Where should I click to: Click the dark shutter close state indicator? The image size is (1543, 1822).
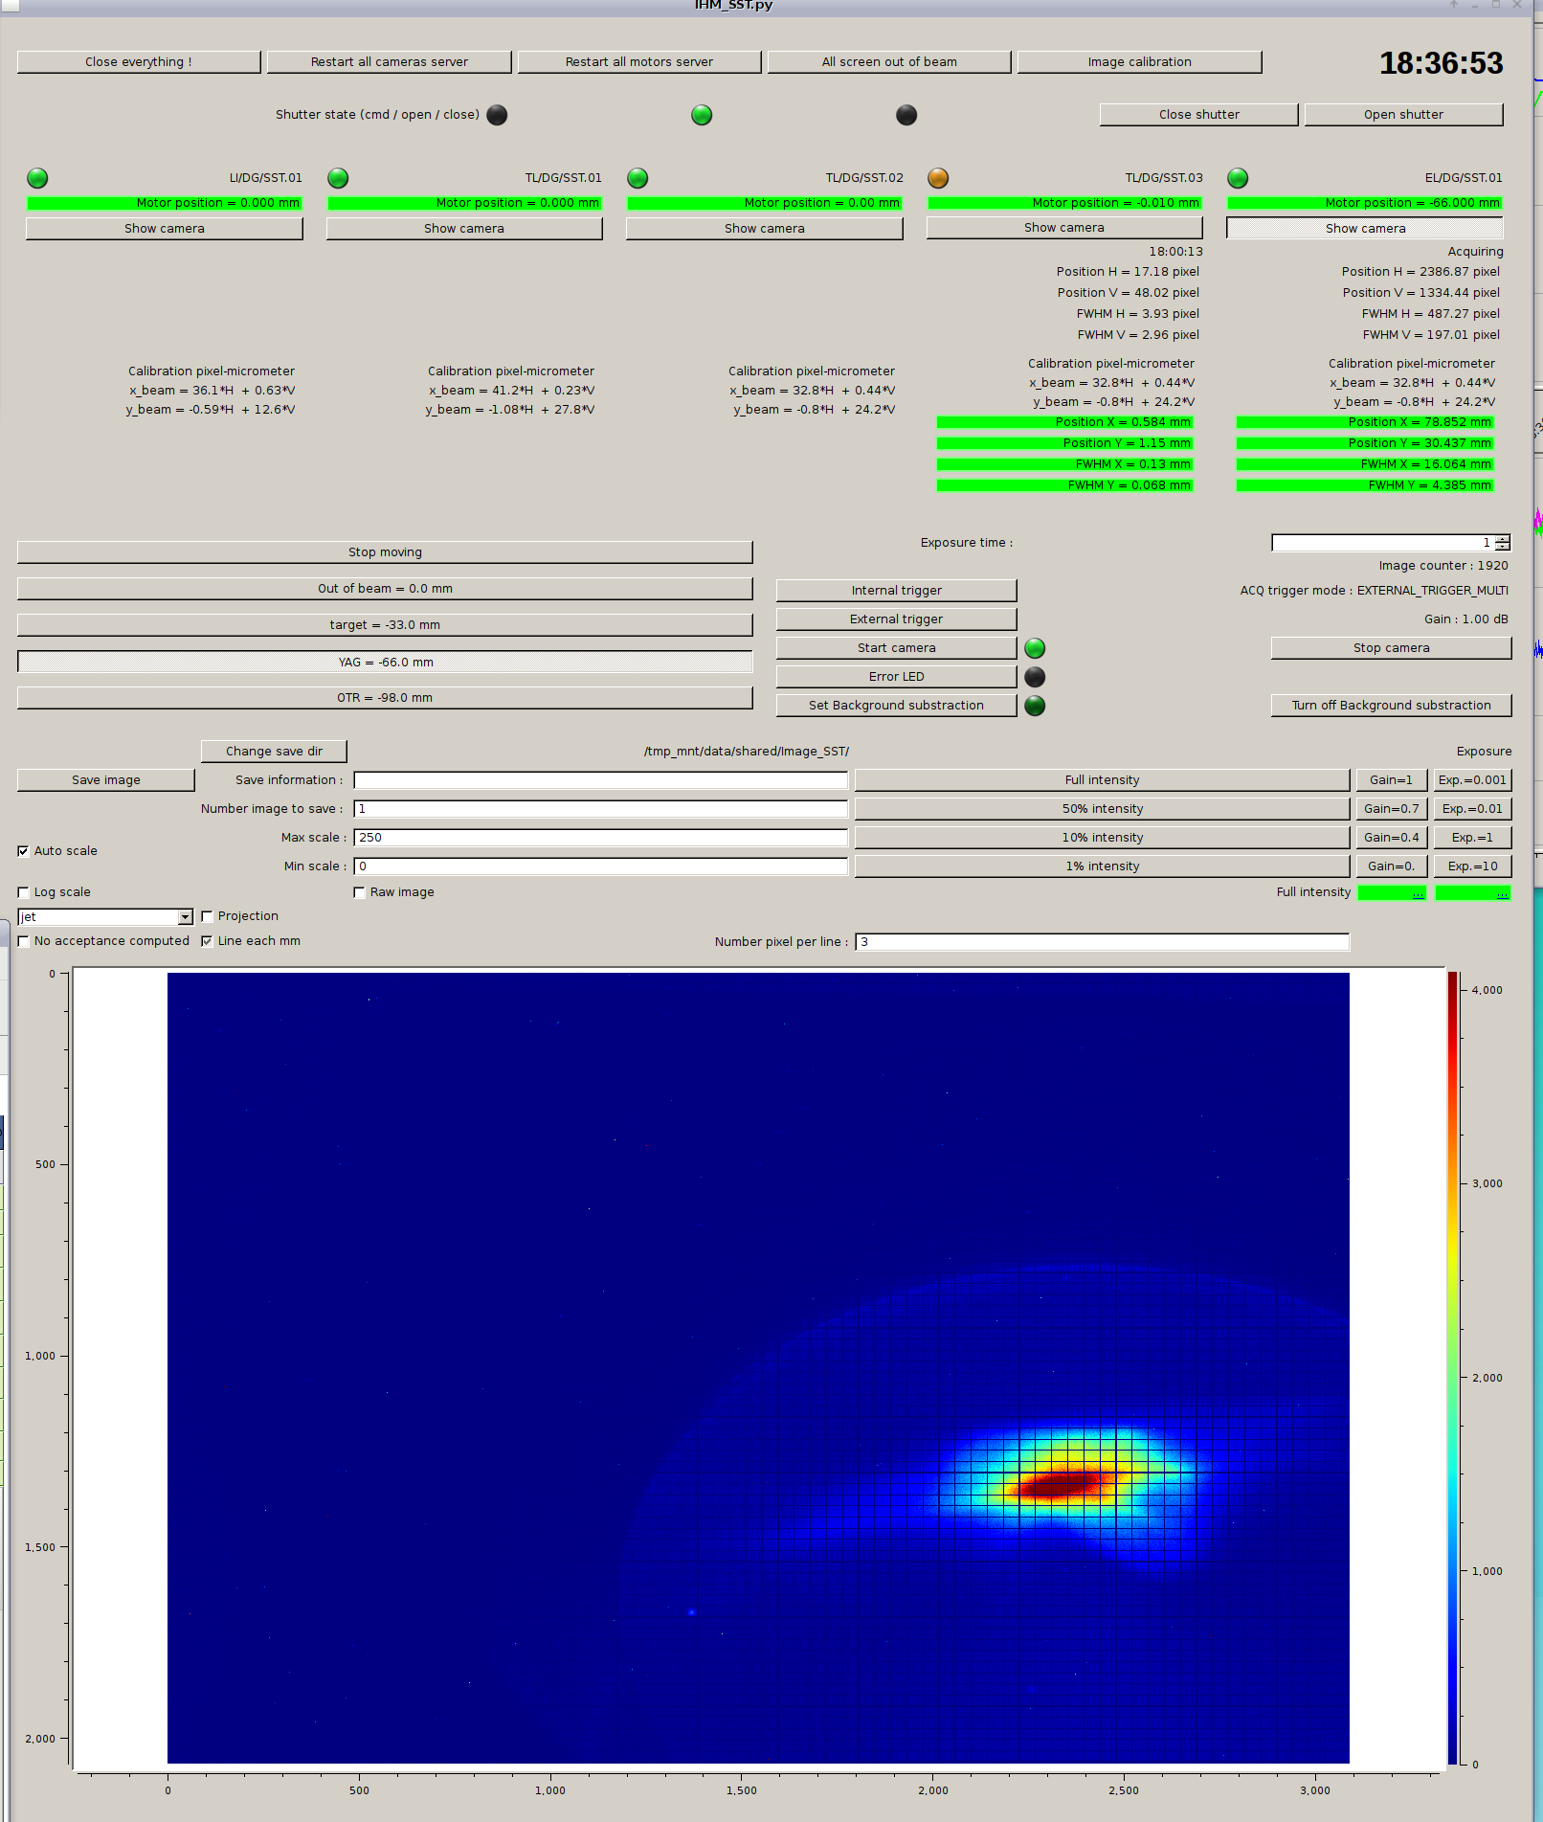pos(906,115)
